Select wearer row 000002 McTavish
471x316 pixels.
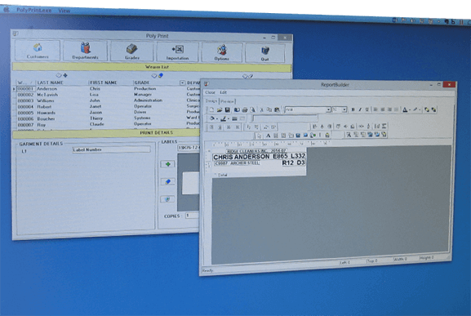[107, 95]
